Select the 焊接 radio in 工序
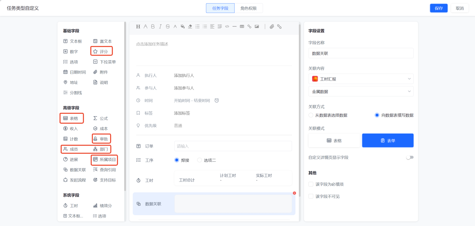 click(x=177, y=160)
